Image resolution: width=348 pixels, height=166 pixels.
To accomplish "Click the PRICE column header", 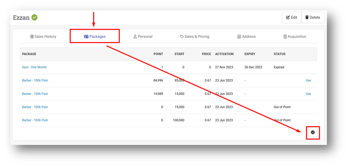I will pos(206,54).
